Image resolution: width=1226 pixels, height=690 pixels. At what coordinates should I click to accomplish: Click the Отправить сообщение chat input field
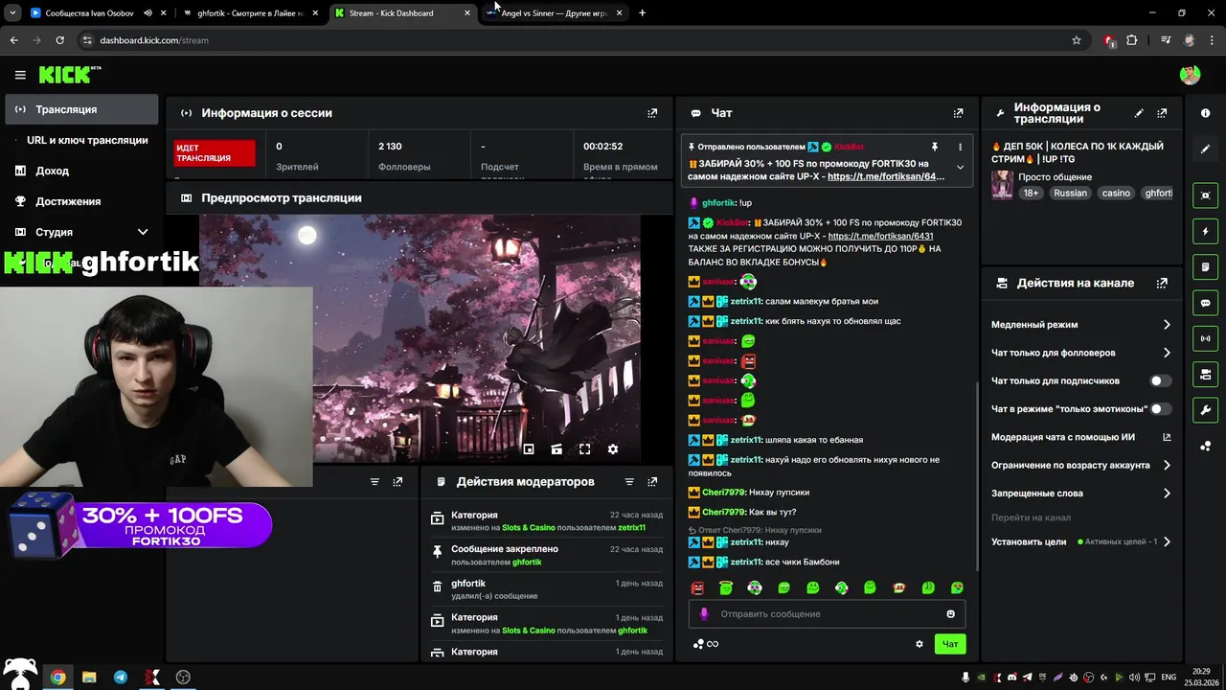(x=827, y=613)
